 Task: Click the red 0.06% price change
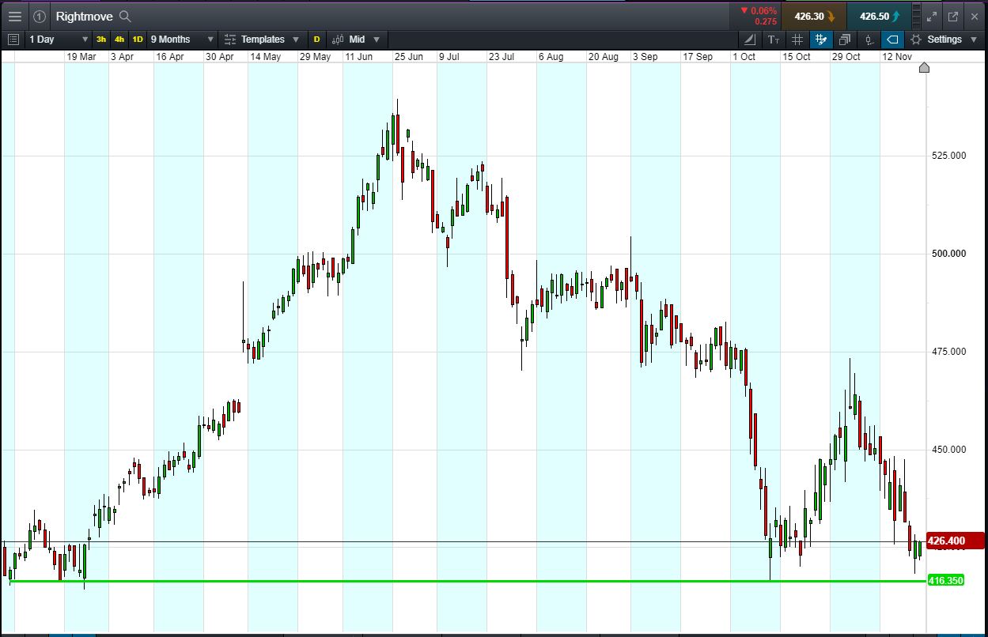[x=759, y=10]
